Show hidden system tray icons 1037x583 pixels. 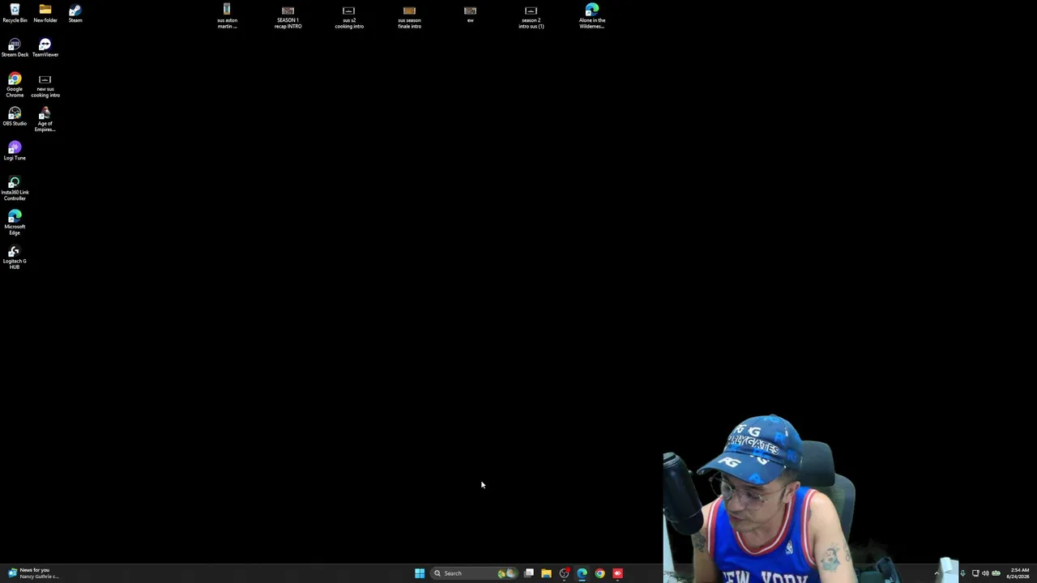[x=937, y=573]
